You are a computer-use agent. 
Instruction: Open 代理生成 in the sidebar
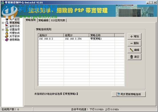click(x=15, y=33)
